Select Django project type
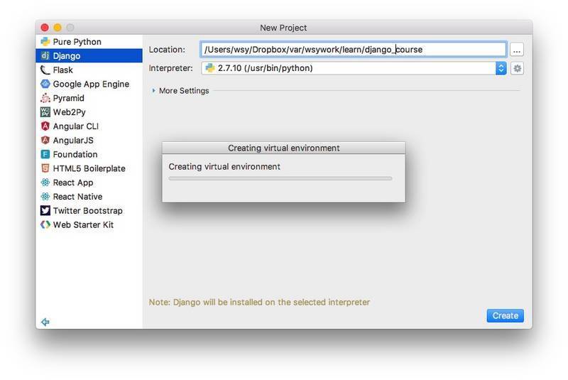The image size is (568, 380). pos(89,55)
